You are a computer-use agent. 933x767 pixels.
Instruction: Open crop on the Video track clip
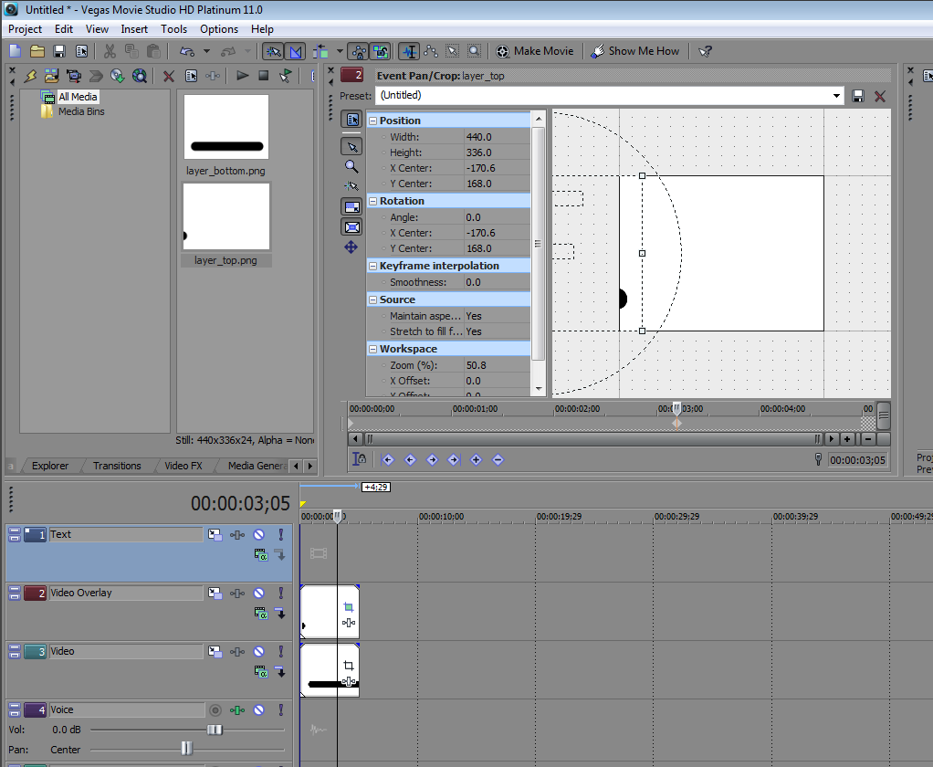tap(348, 666)
